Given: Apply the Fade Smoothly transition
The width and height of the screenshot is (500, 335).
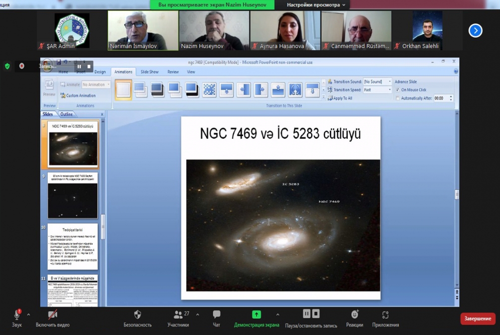Looking at the screenshot, I should (x=140, y=90).
